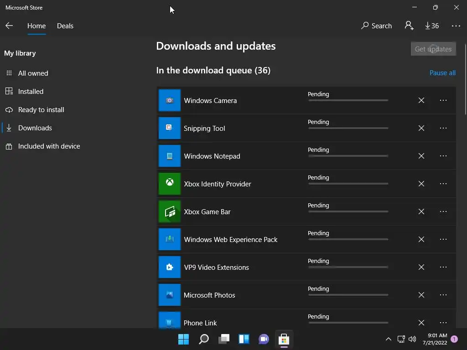Open the Chat taskbar icon
The width and height of the screenshot is (467, 350).
click(264, 339)
